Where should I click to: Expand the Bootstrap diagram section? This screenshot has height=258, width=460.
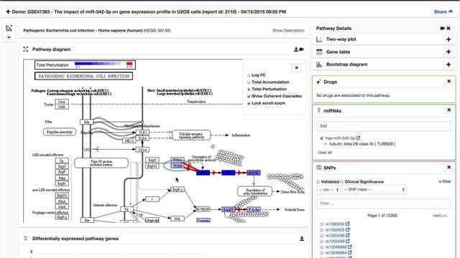tap(448, 64)
